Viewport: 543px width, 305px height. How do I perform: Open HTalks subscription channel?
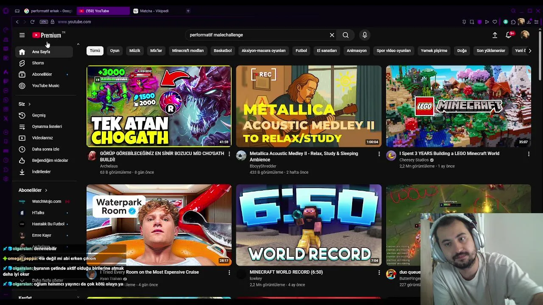(x=44, y=213)
